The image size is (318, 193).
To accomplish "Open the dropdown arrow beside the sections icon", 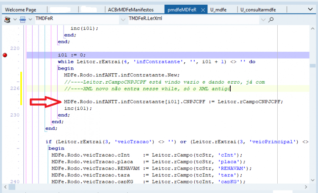I will [x=30, y=20].
